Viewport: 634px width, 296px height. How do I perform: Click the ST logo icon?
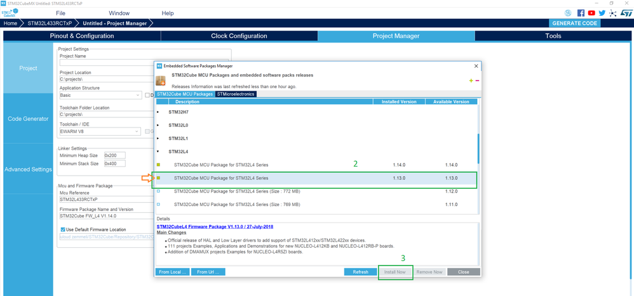(626, 13)
